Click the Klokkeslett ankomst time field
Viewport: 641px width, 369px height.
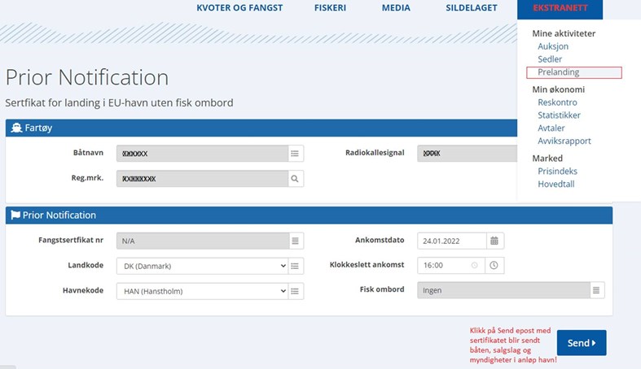click(444, 265)
